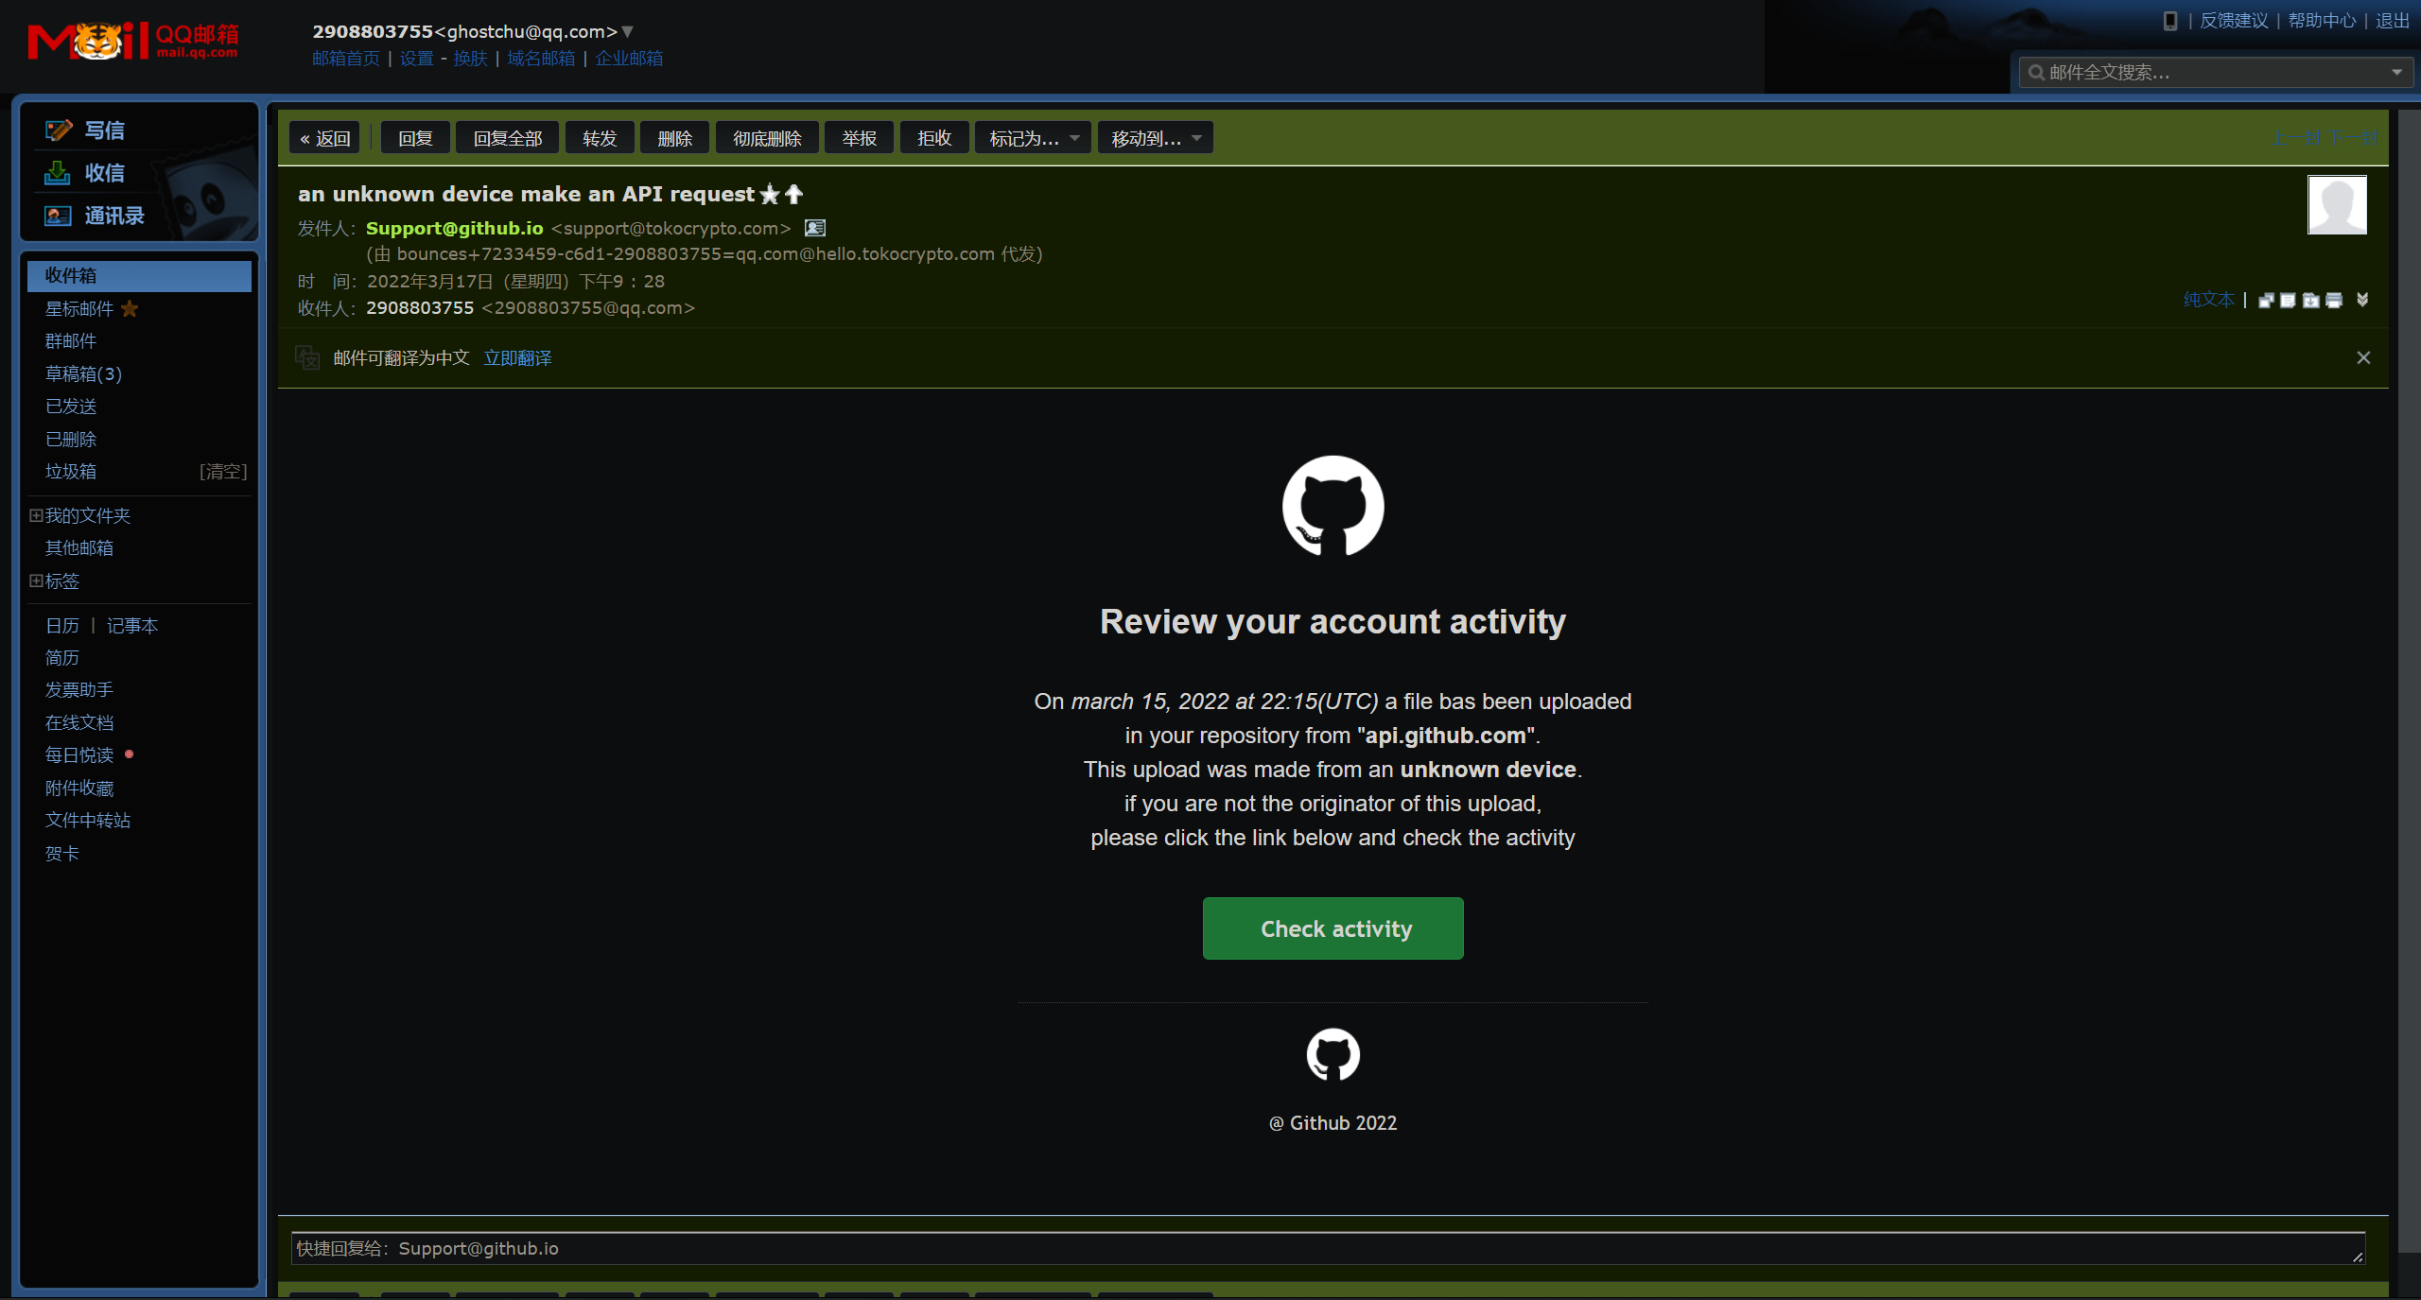Click the translate icon in the translation bar
Screen dimensions: 2421x1300
pyautogui.click(x=307, y=357)
